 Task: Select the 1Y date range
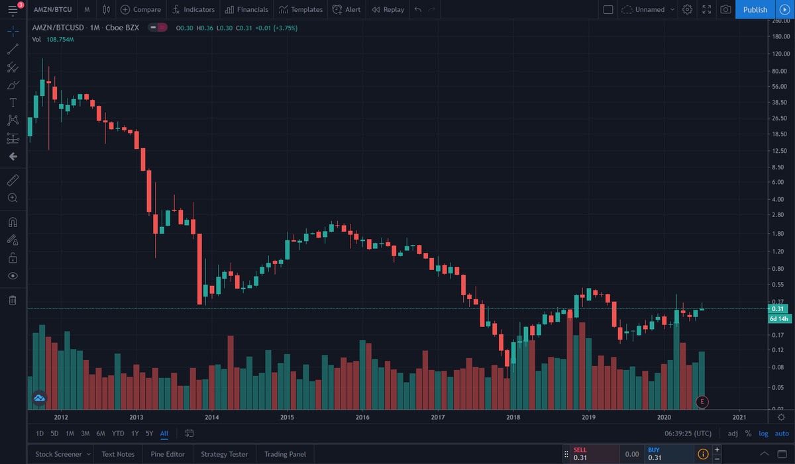pyautogui.click(x=135, y=434)
